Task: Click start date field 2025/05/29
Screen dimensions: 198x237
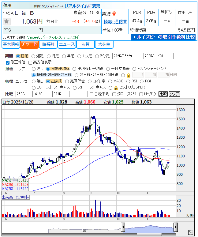Action: click(127, 56)
